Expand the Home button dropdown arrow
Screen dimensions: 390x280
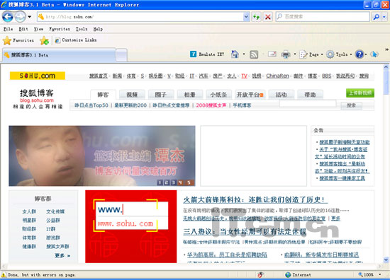pos(244,54)
